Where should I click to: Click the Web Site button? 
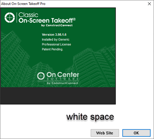(105, 133)
